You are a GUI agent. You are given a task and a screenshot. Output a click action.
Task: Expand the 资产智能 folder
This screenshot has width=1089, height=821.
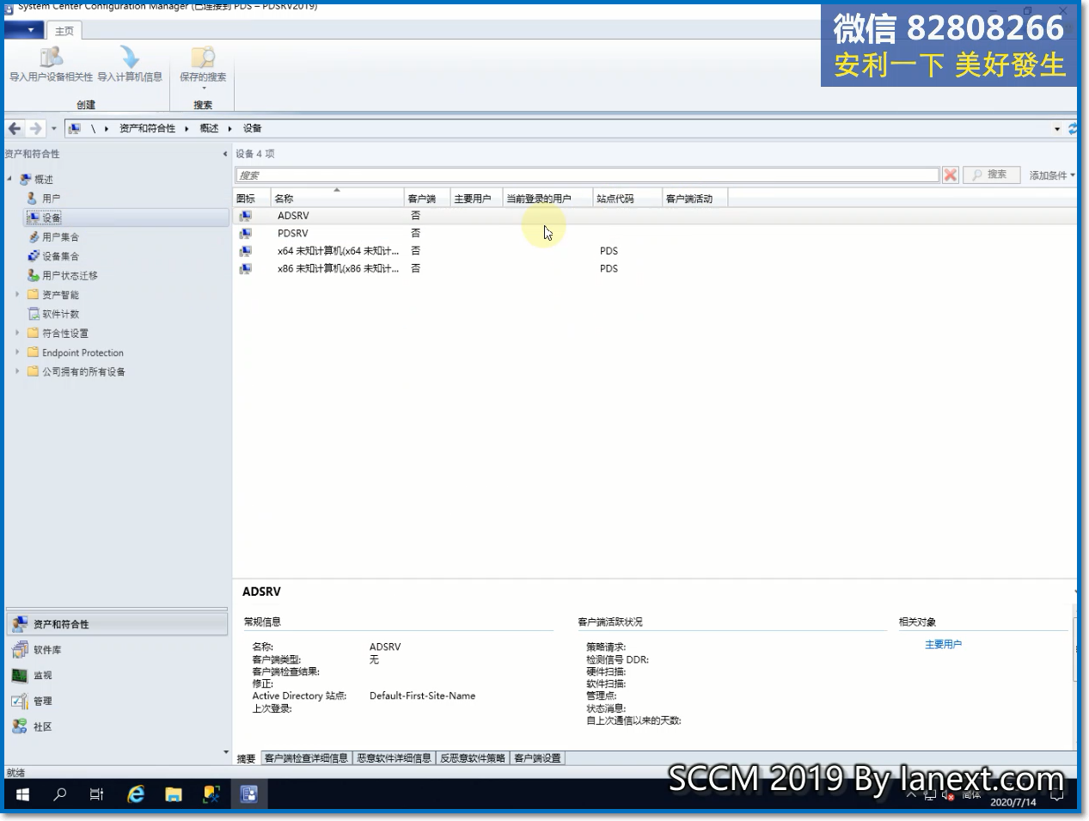pos(17,294)
